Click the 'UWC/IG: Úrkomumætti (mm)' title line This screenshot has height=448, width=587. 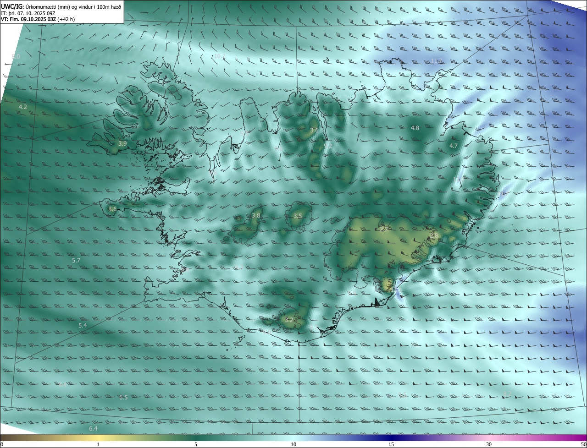(x=61, y=6)
